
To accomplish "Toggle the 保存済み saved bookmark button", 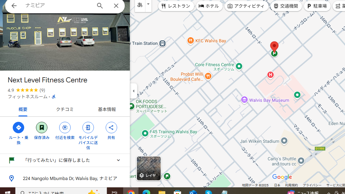I will [42, 128].
